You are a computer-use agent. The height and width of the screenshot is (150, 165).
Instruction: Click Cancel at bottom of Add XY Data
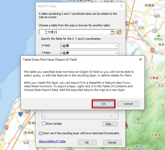pyautogui.click(x=112, y=143)
